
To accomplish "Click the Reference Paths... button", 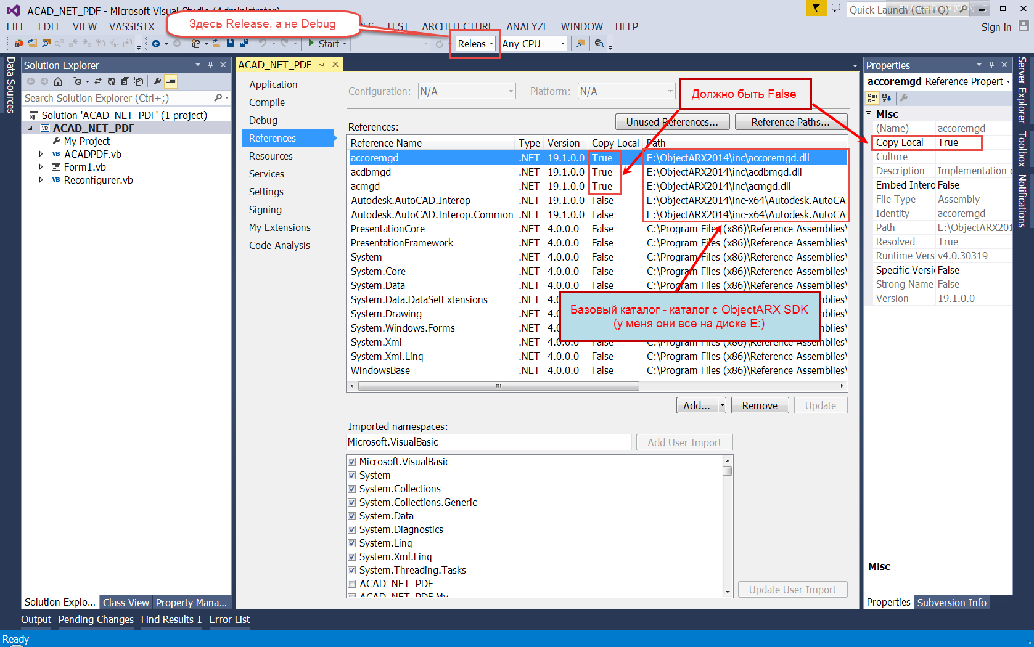I will point(790,122).
